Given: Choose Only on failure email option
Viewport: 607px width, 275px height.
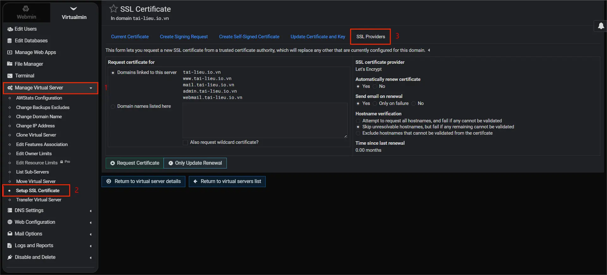Looking at the screenshot, I should pos(375,104).
